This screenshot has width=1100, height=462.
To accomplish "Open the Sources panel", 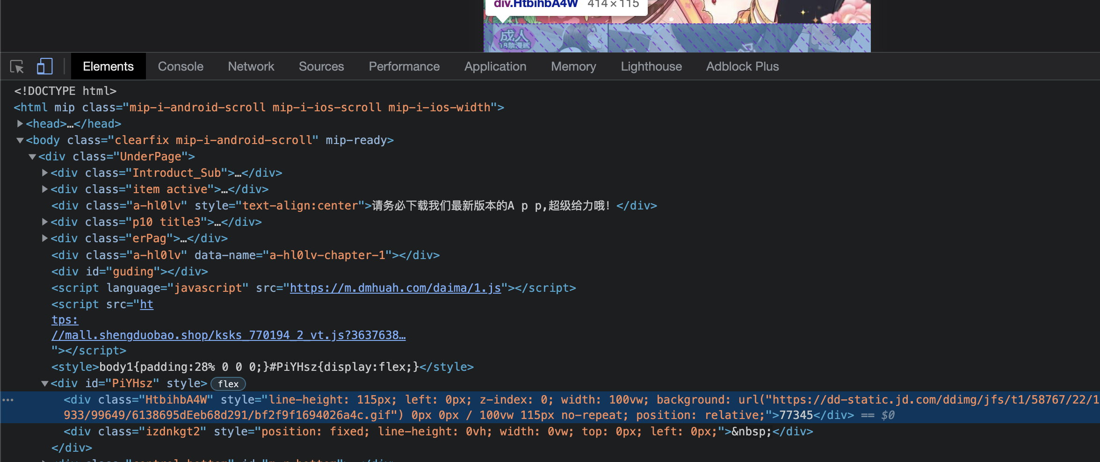I will click(321, 66).
